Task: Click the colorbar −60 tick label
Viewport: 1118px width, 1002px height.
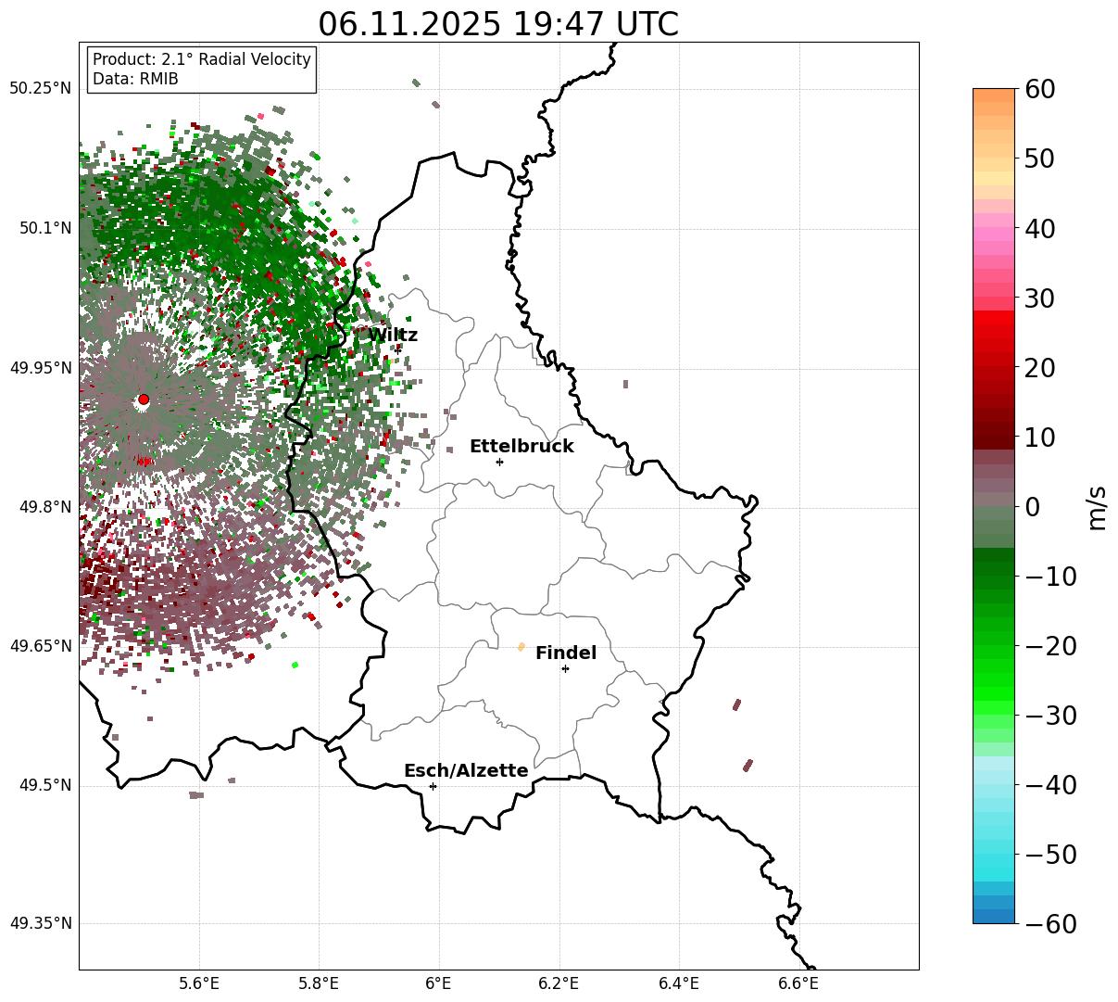Action: (1050, 924)
